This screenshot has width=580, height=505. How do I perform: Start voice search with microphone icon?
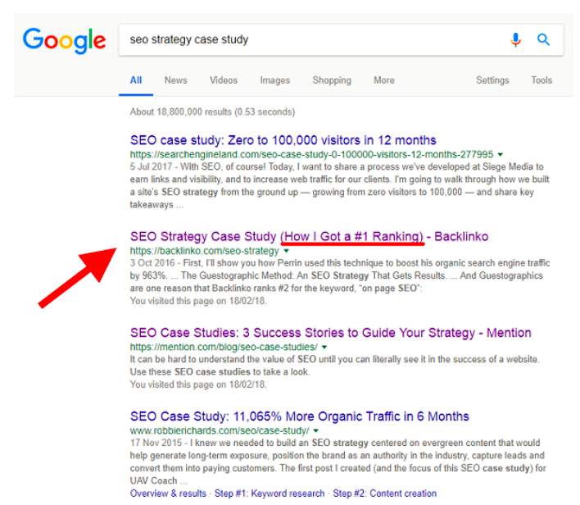tap(515, 39)
